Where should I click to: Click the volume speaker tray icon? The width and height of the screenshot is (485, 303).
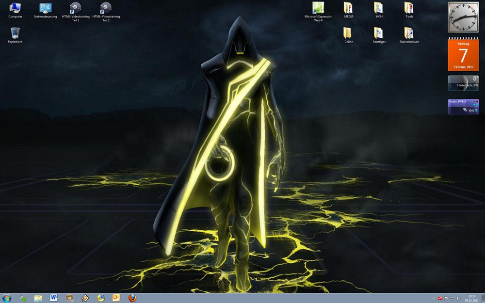click(458, 298)
